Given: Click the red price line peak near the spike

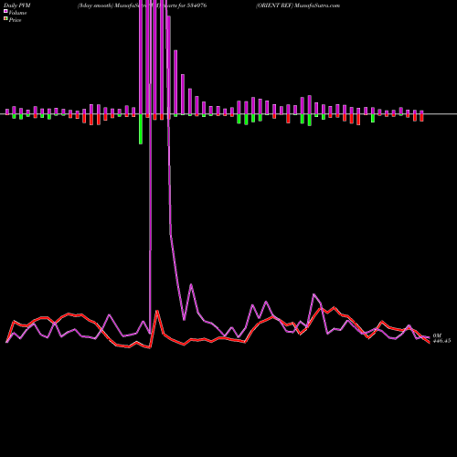Looking at the screenshot, I should pos(157,311).
